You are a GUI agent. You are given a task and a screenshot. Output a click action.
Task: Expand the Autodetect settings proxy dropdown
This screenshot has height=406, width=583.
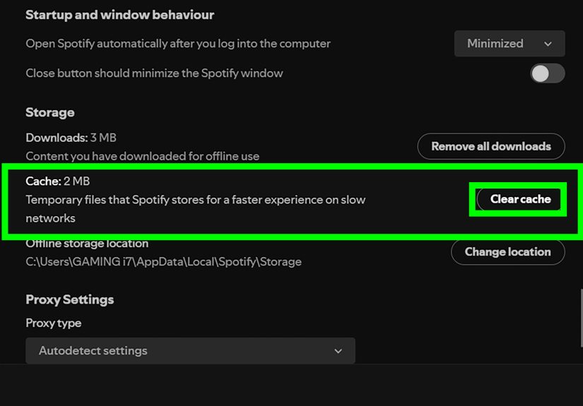pyautogui.click(x=190, y=351)
